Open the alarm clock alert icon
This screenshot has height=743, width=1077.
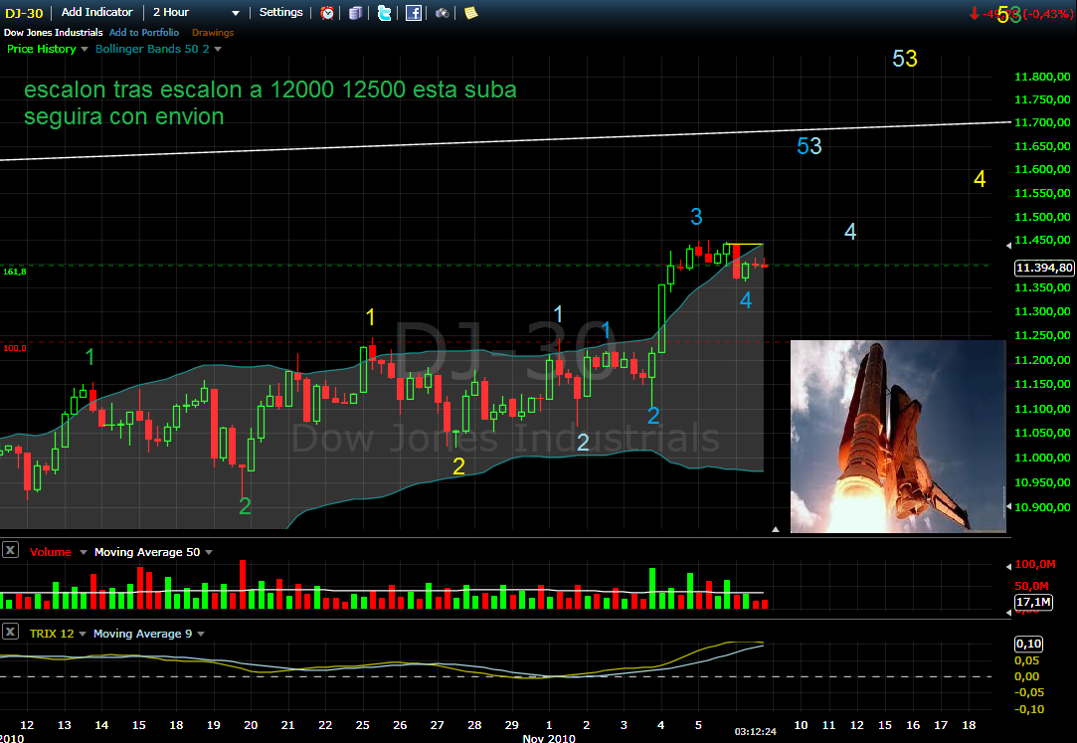[x=327, y=12]
